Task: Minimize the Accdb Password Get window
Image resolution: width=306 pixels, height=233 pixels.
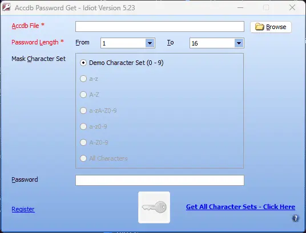Action: click(x=240, y=8)
